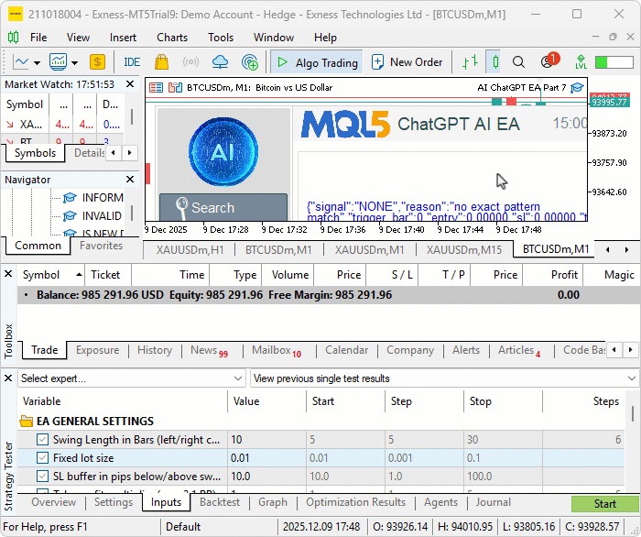Switch to the Optimization Results tab

click(x=355, y=502)
